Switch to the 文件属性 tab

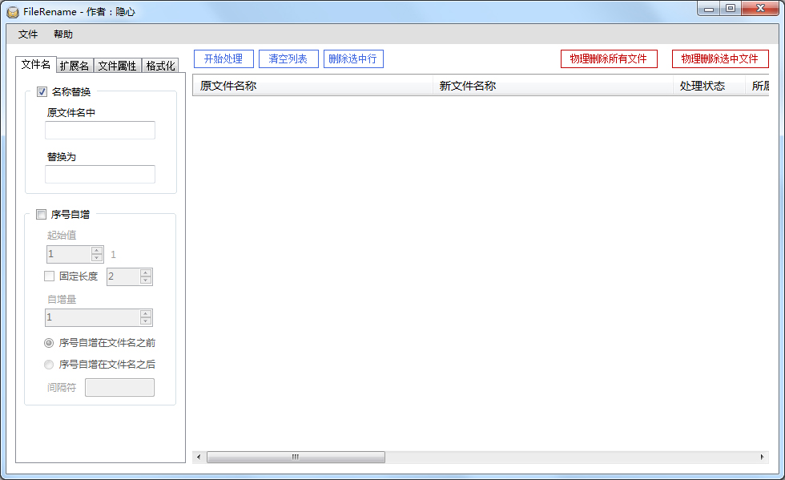pyautogui.click(x=117, y=66)
